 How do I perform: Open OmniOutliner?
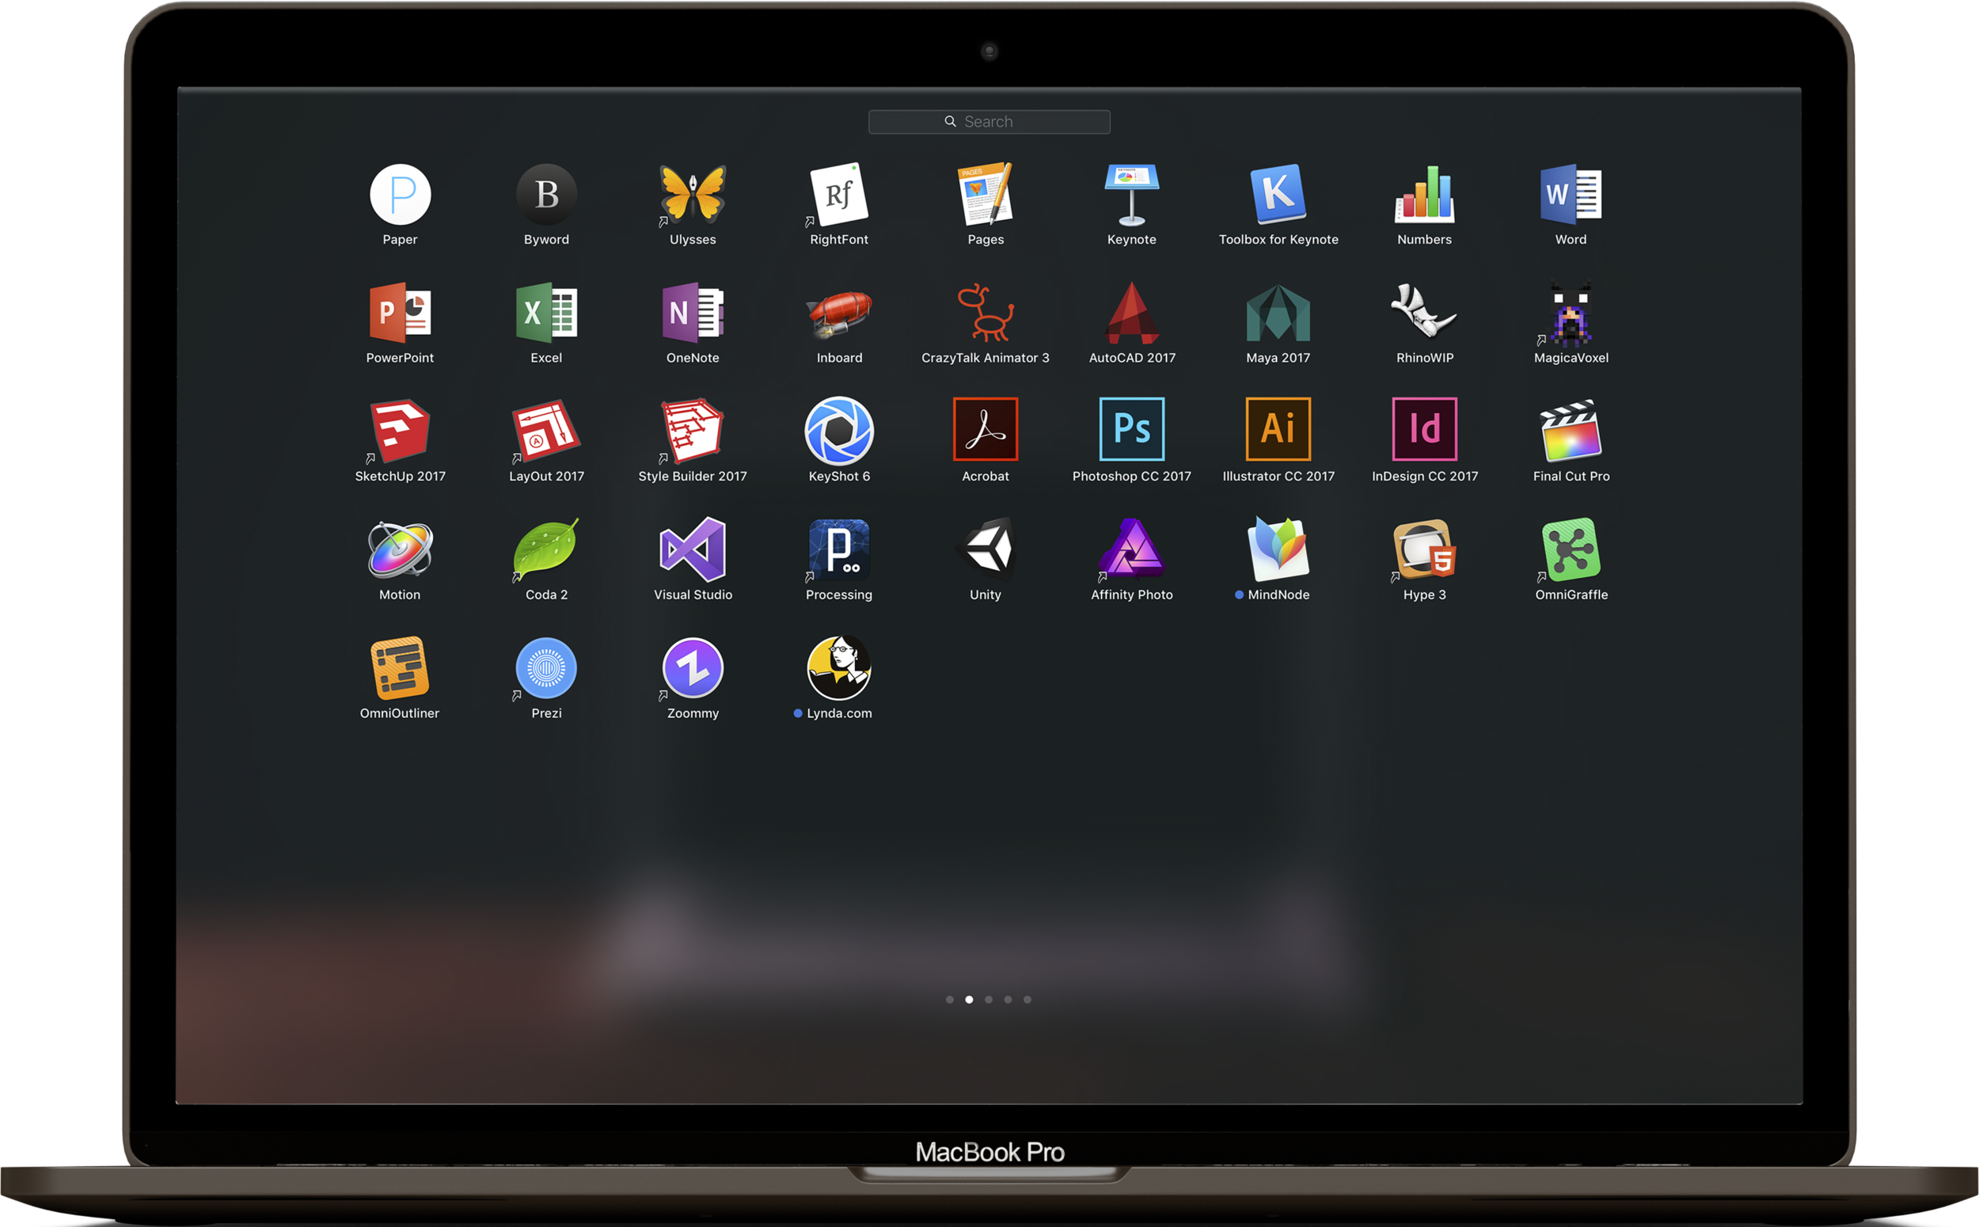[x=400, y=669]
